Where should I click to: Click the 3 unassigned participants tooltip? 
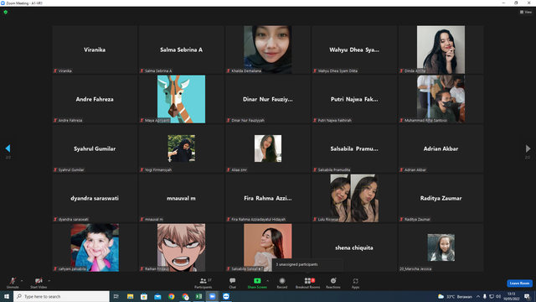coord(307,265)
